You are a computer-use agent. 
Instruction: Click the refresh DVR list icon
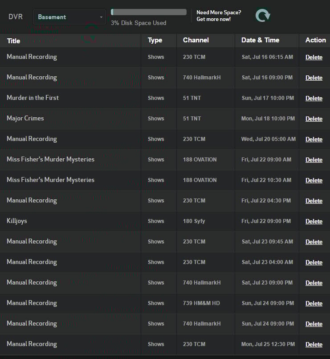tap(263, 16)
